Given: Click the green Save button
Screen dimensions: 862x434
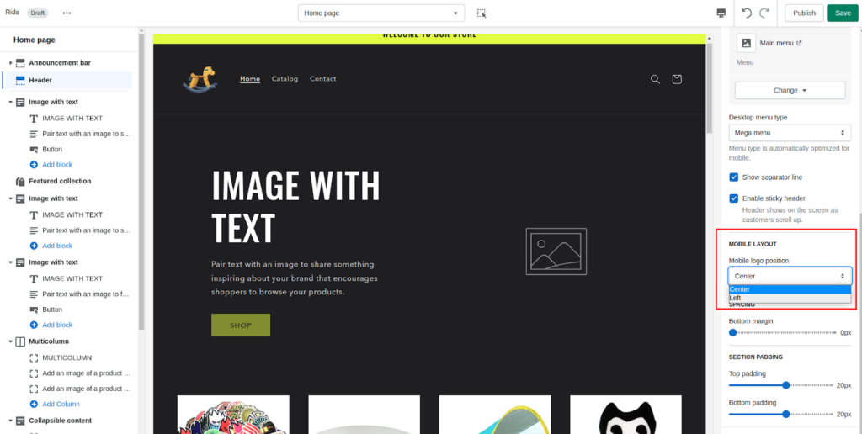Looking at the screenshot, I should coord(842,13).
